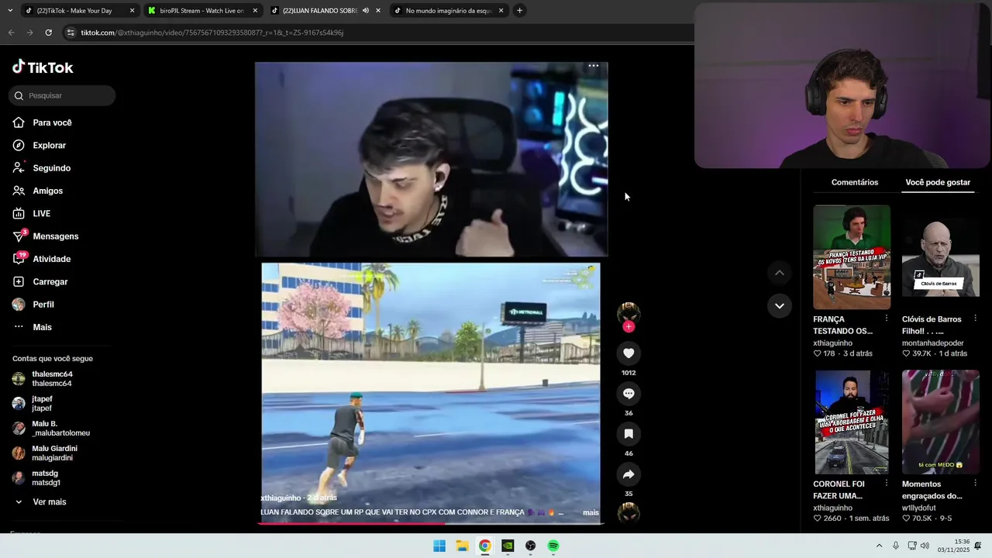The height and width of the screenshot is (558, 992).
Task: Open options for CORONEL FOI FAZER card
Action: click(887, 484)
